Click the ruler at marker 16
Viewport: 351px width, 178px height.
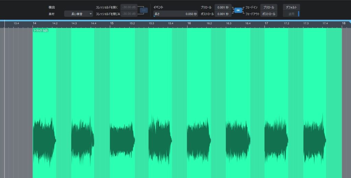(189, 23)
